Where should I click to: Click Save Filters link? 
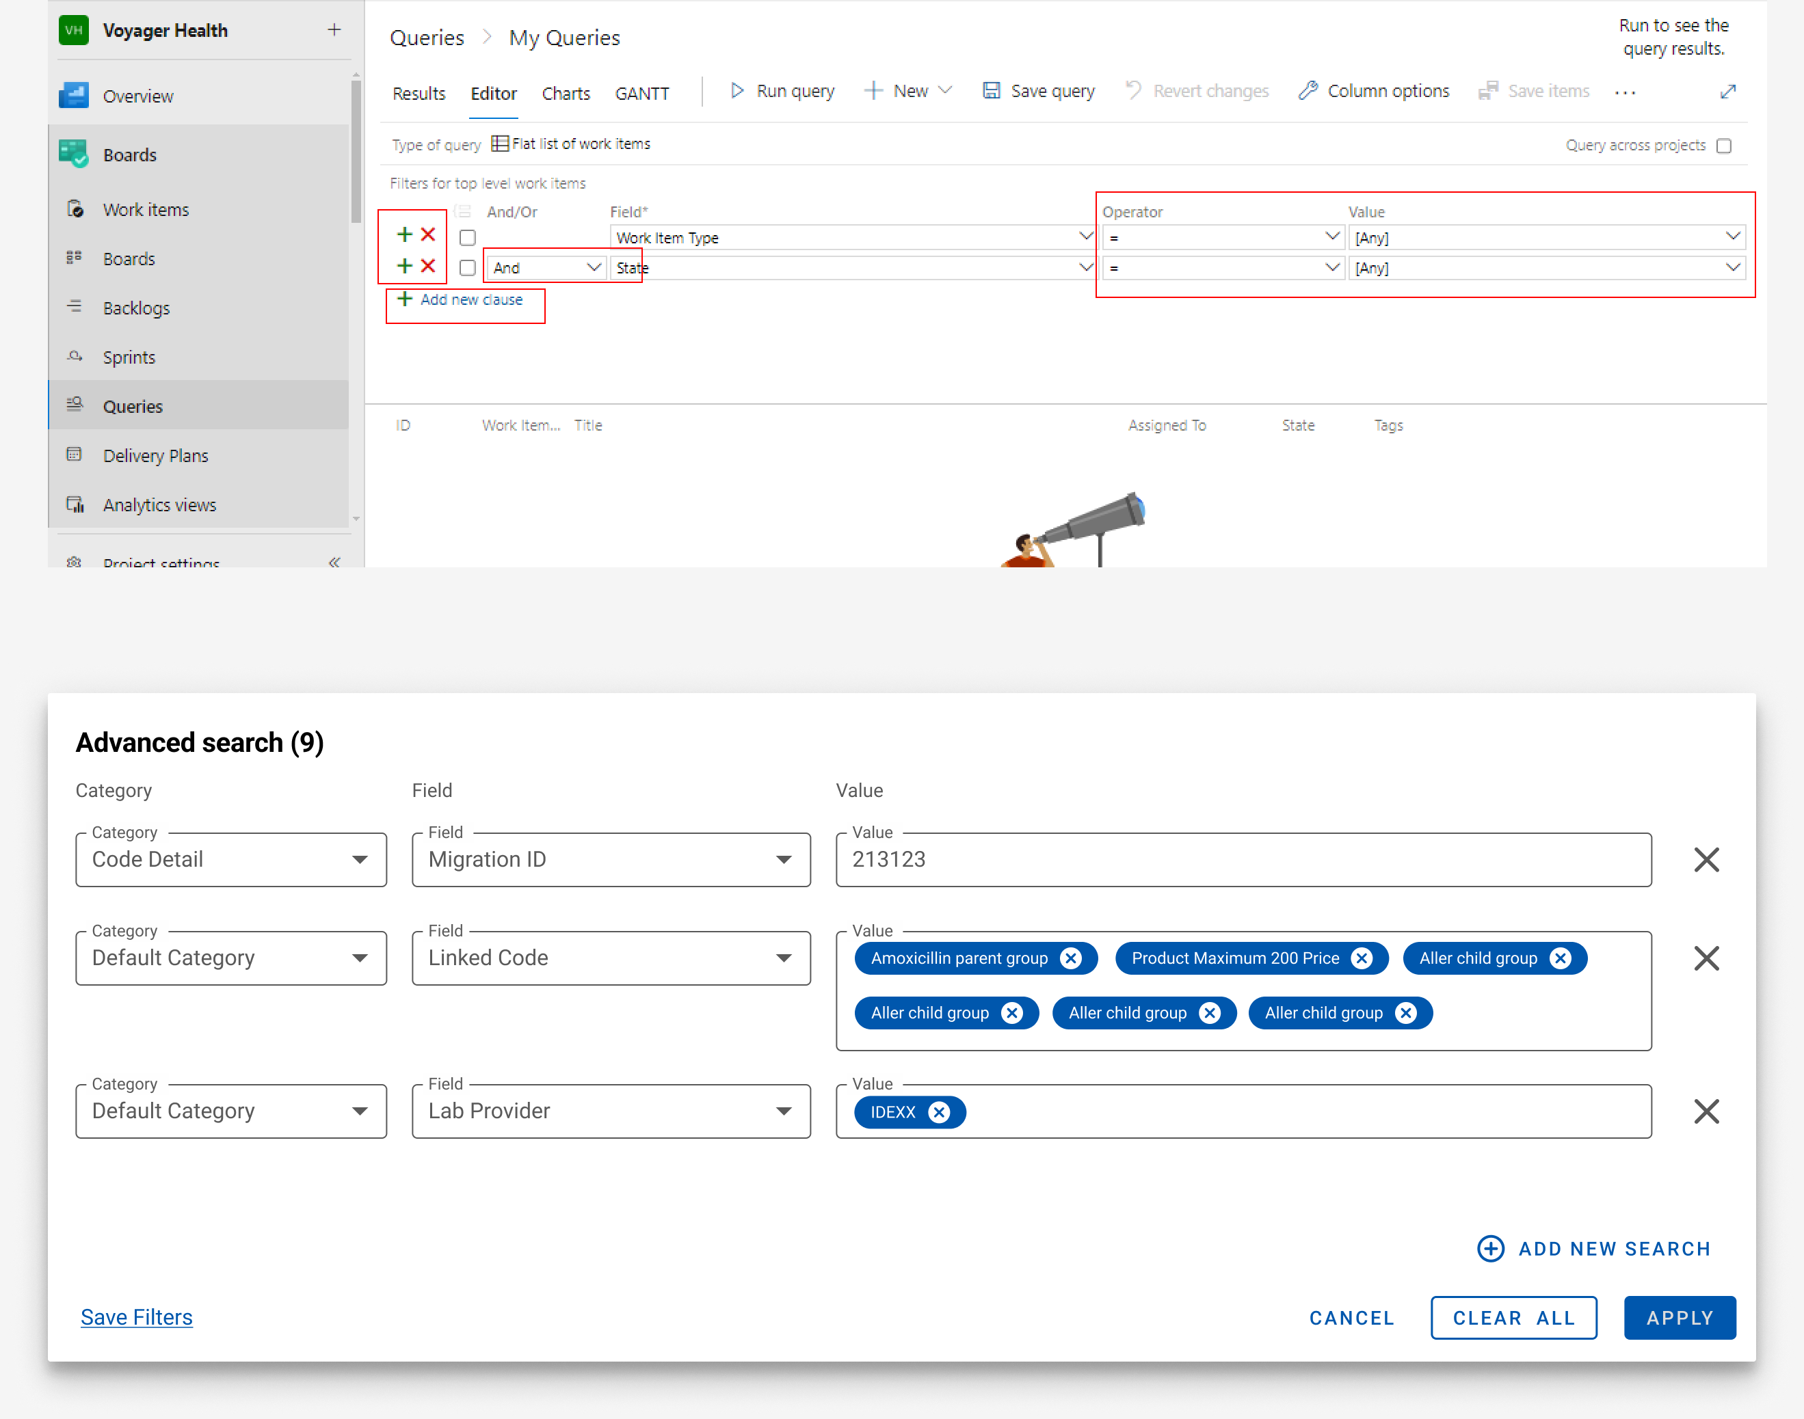pyautogui.click(x=136, y=1316)
